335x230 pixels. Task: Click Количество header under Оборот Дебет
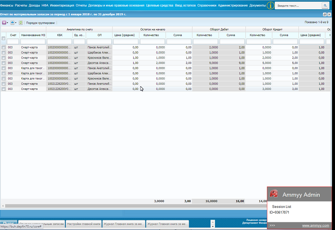point(204,35)
